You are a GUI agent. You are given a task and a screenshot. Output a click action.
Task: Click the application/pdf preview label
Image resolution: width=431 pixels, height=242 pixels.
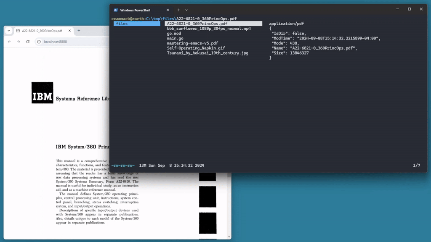click(x=286, y=24)
